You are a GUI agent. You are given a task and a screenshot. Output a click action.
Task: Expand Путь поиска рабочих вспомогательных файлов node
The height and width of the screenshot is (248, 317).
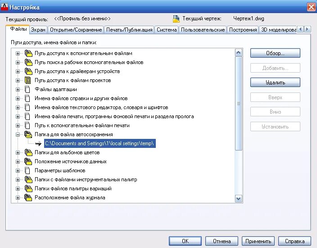(18, 62)
